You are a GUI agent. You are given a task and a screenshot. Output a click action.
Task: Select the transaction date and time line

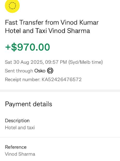pos(54,62)
